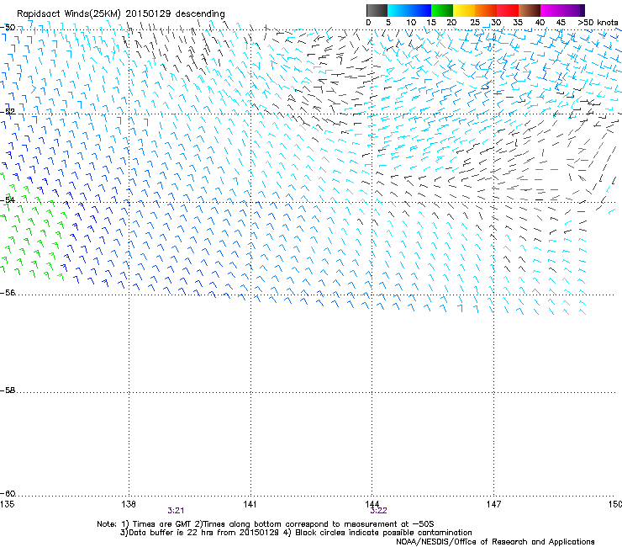Image resolution: width=622 pixels, height=547 pixels.
Task: Click the cyan-to-blue gradient legend segment
Action: click(409, 10)
